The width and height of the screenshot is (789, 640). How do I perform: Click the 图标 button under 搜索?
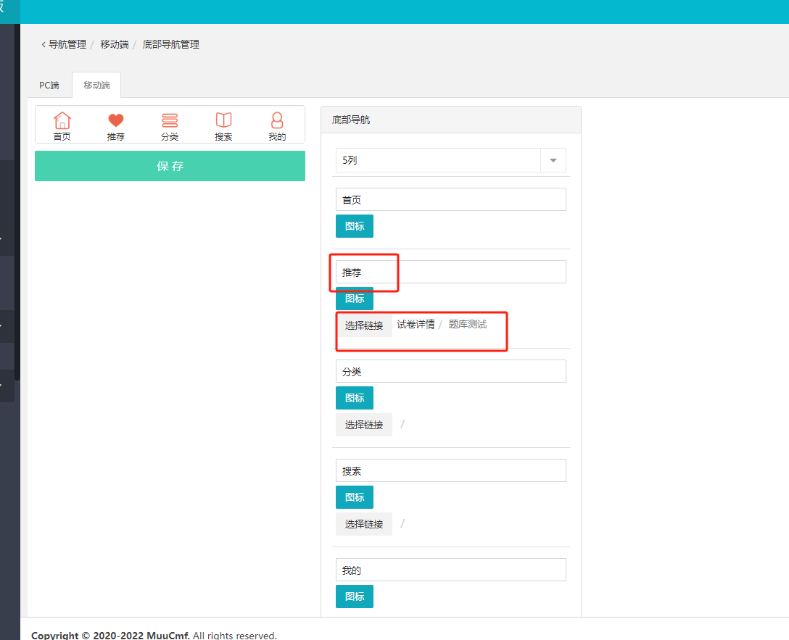(x=354, y=497)
